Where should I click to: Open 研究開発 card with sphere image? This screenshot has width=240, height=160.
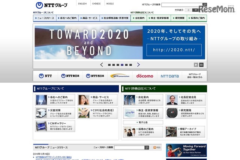[x=186, y=113]
